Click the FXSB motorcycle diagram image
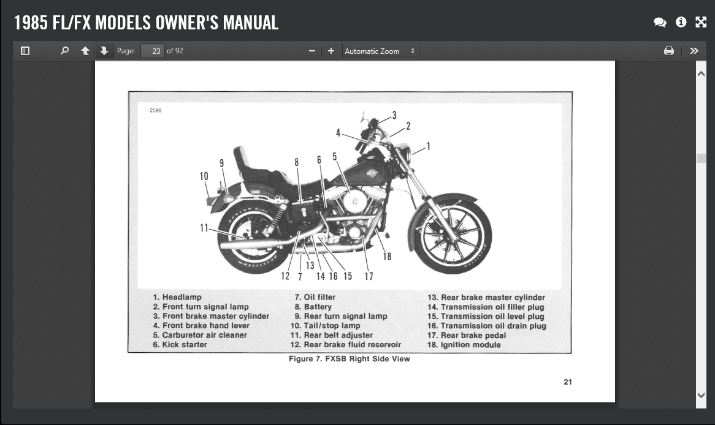715x425 pixels. 350,196
